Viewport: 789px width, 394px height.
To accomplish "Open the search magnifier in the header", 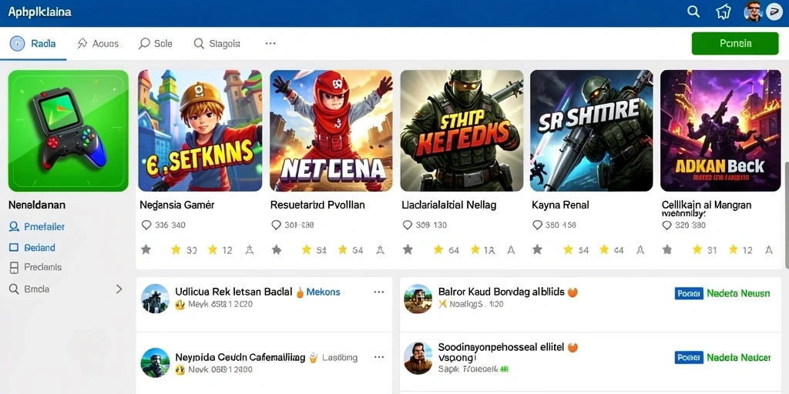I will coord(693,12).
